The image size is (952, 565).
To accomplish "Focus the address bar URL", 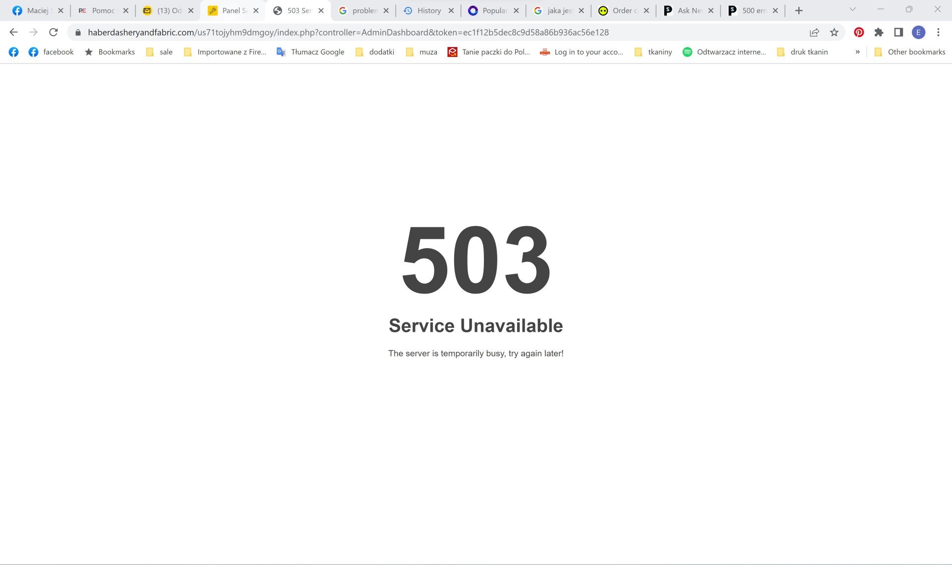I will [x=348, y=32].
